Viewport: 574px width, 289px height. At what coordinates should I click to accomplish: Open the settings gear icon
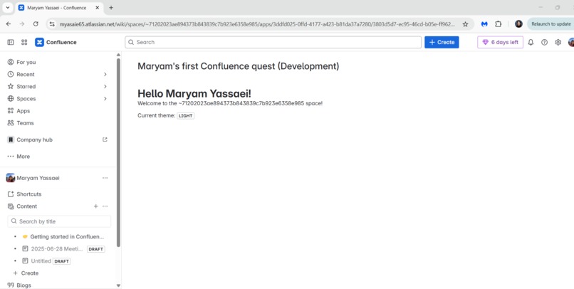[558, 42]
